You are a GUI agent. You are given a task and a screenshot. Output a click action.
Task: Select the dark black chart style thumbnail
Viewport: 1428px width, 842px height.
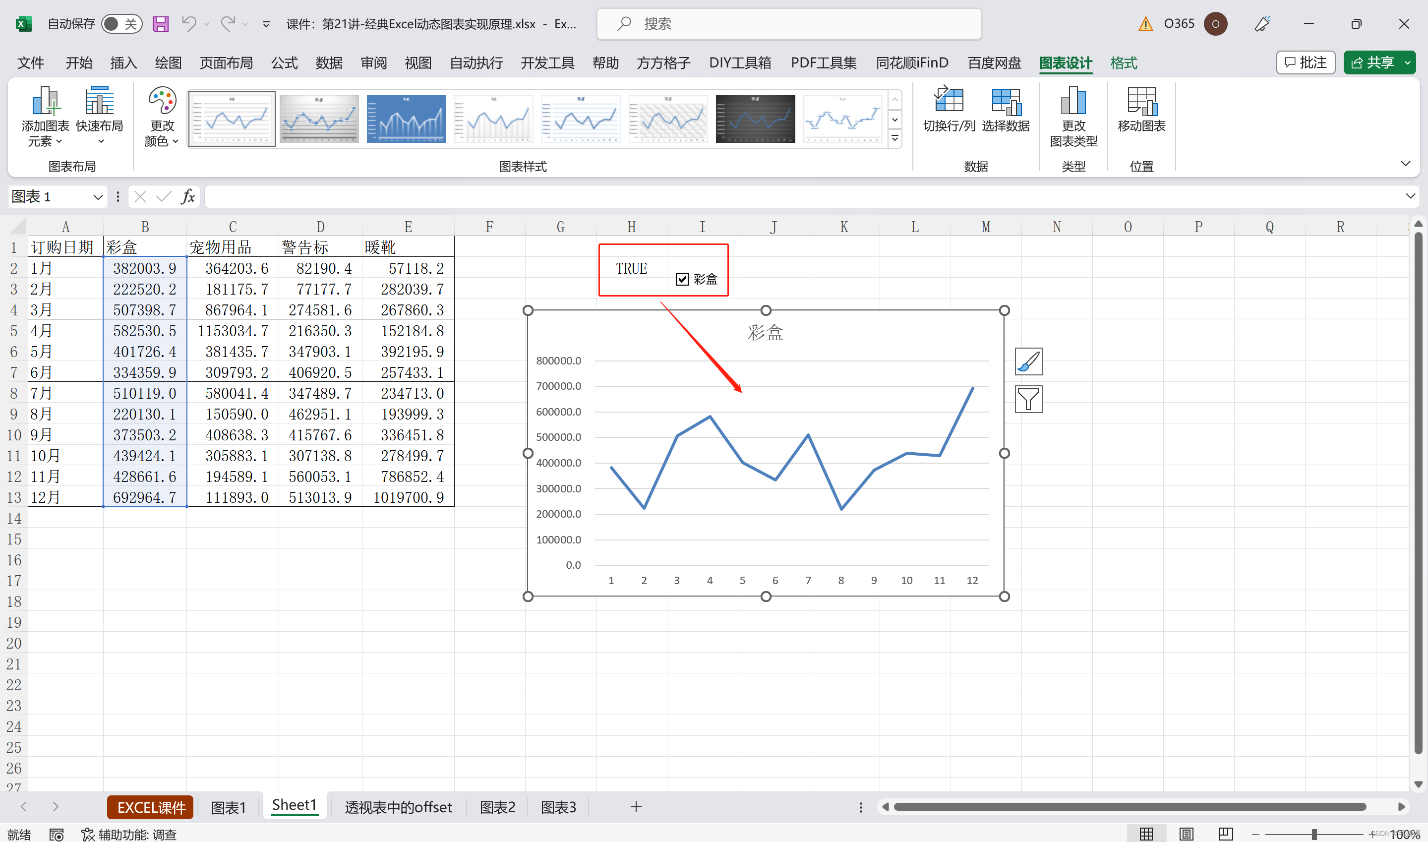coord(755,119)
